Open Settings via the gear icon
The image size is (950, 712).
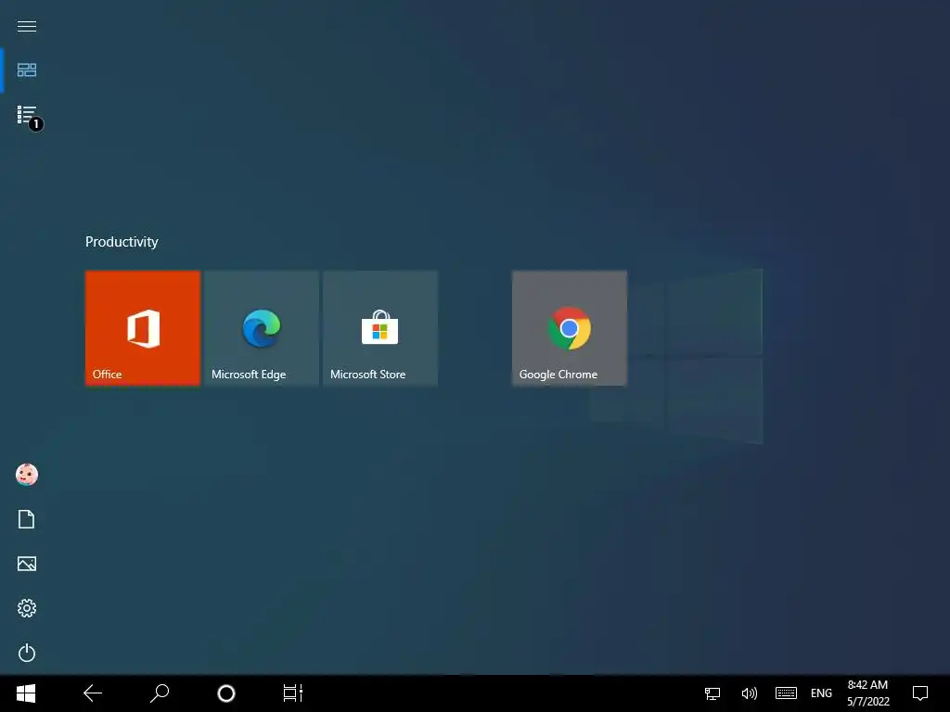point(27,608)
